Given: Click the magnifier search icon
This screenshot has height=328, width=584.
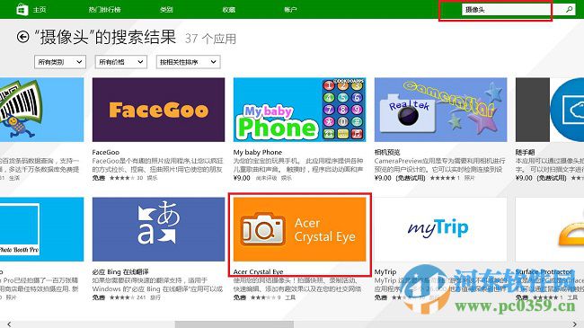Looking at the screenshot, I should 569,10.
